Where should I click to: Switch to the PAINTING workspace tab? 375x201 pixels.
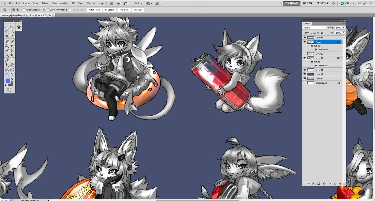pos(322,3)
